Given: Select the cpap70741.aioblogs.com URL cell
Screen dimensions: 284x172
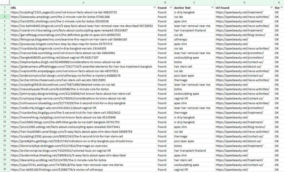Looking at the screenshot, I should coord(83,165).
